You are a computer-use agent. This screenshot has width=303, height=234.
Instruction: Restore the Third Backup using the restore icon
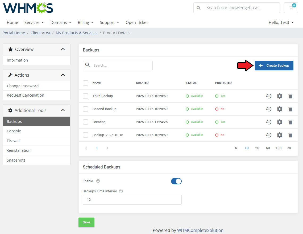coord(269,96)
